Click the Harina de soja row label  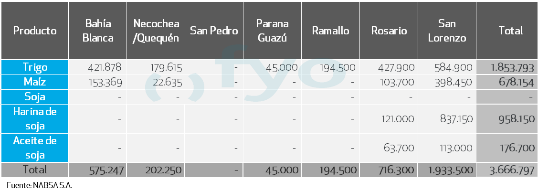tap(35, 119)
